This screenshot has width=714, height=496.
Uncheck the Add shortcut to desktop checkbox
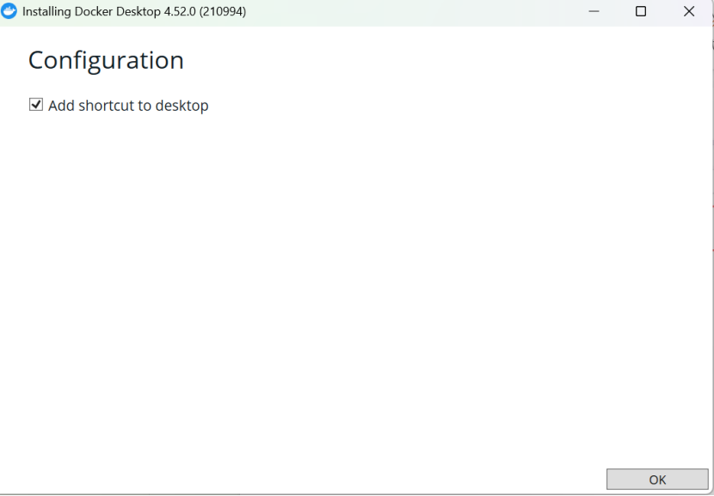pos(36,105)
